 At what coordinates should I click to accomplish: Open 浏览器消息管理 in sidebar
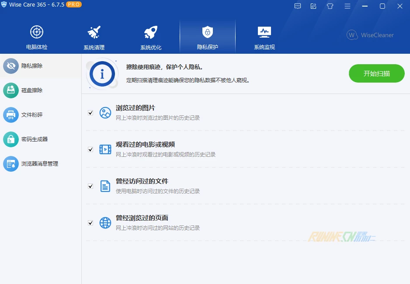point(39,164)
